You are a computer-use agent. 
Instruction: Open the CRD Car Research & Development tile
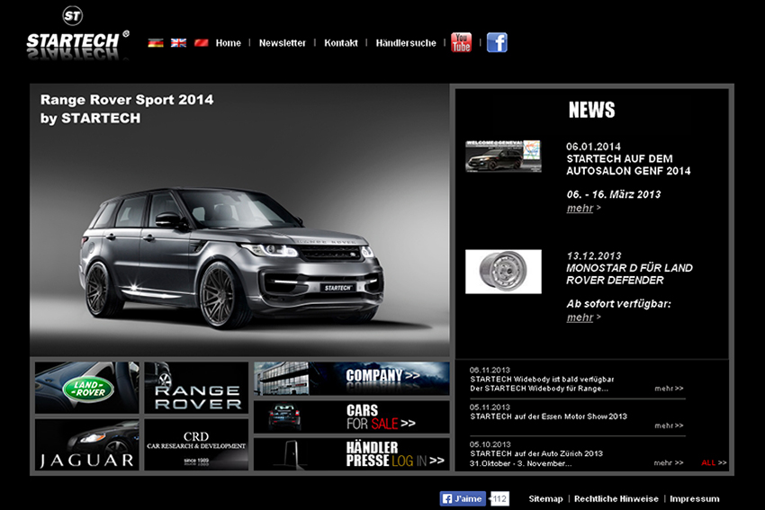point(196,444)
